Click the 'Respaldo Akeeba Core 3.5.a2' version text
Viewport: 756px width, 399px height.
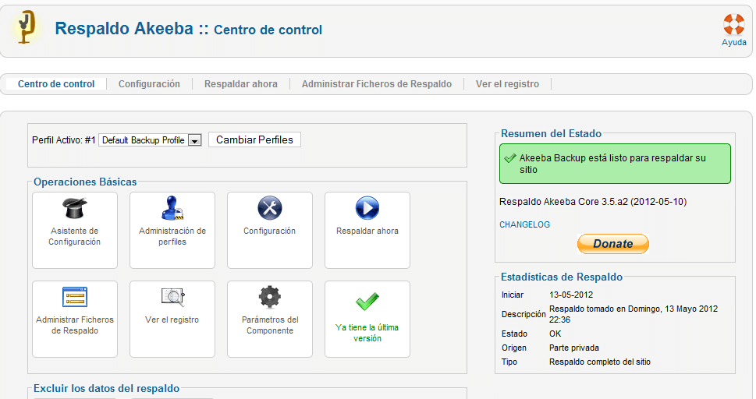click(593, 202)
